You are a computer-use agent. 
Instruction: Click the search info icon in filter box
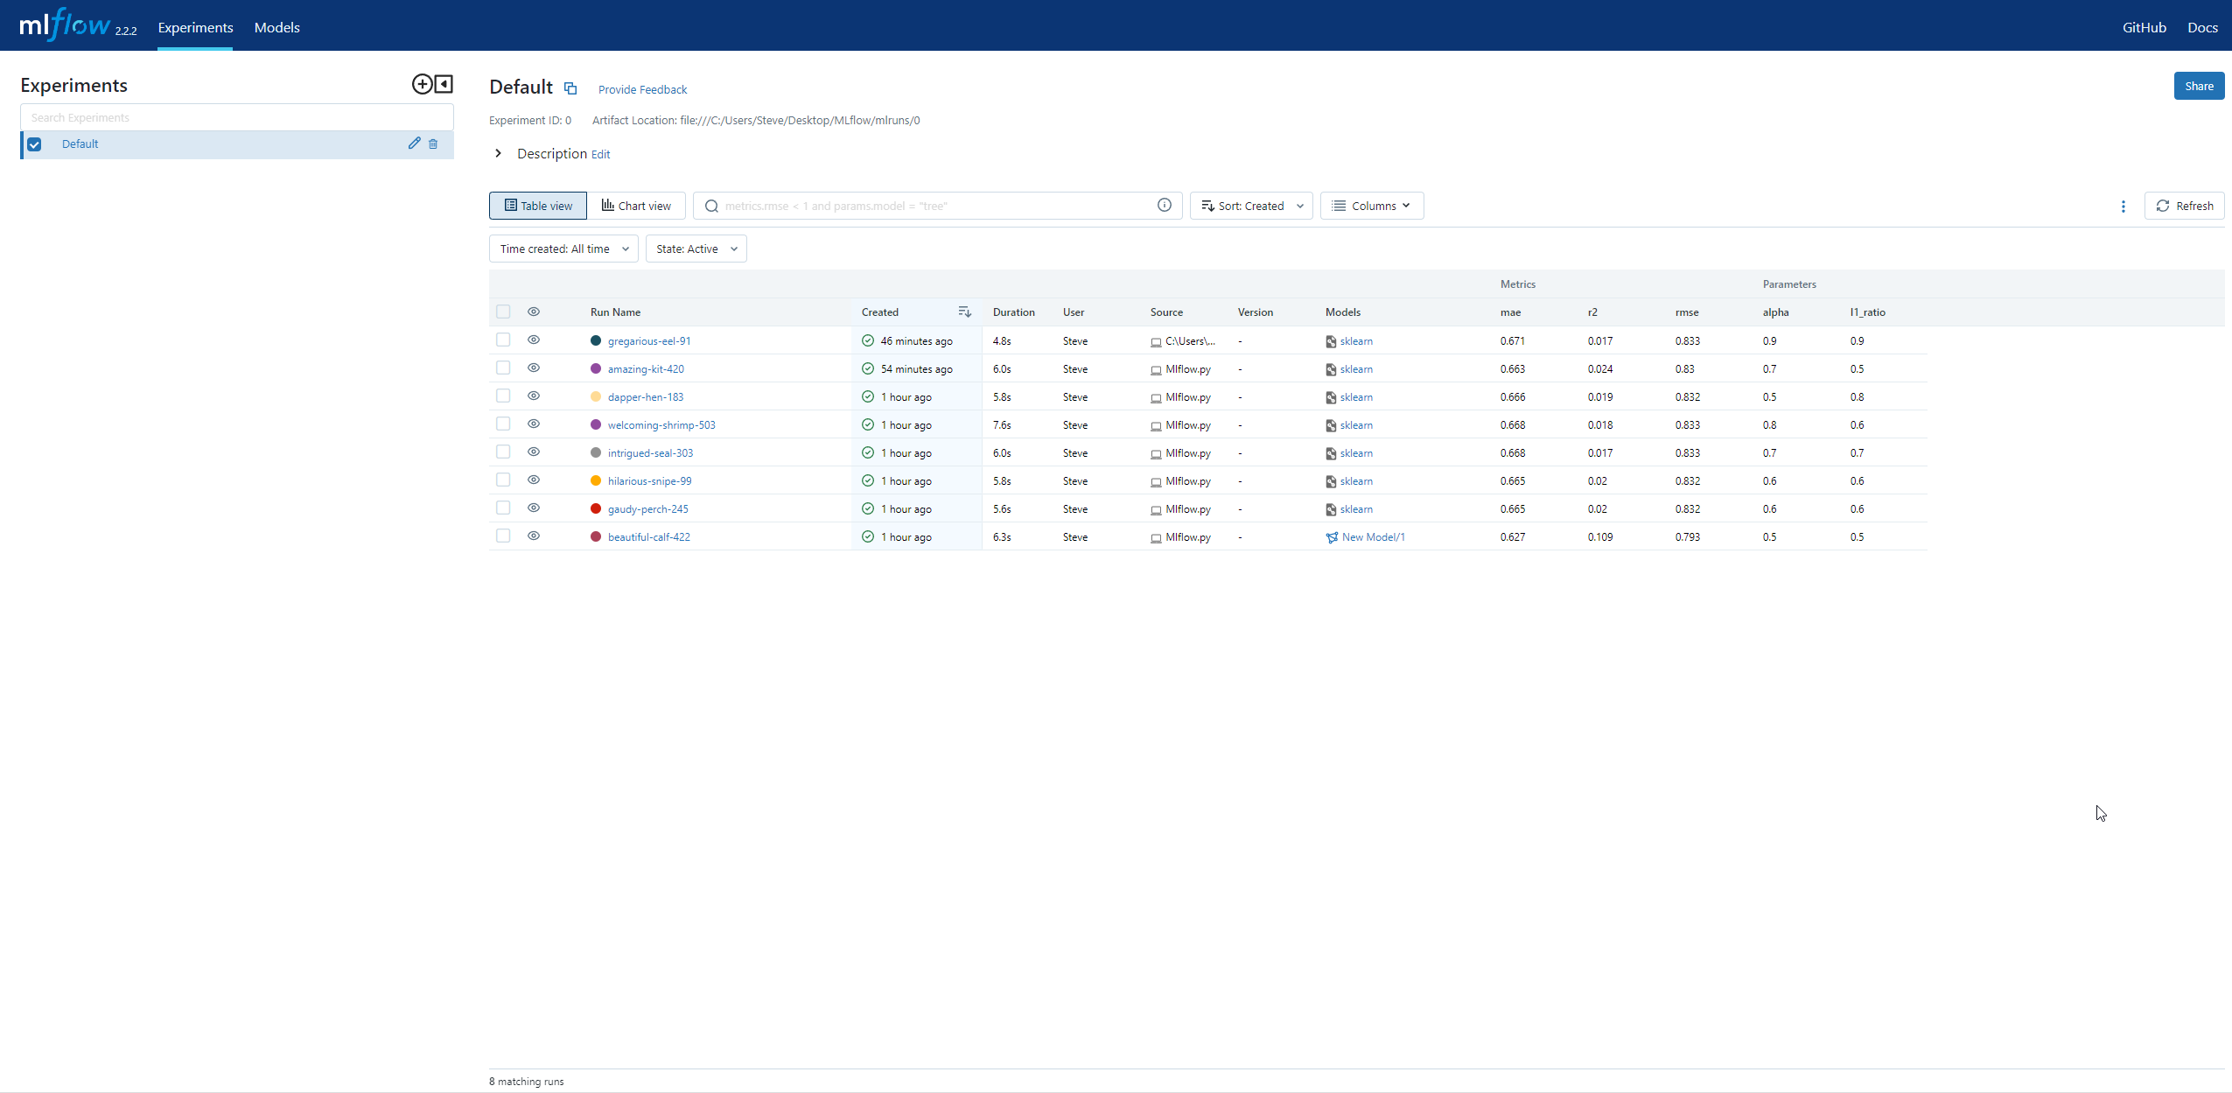[x=1165, y=205]
